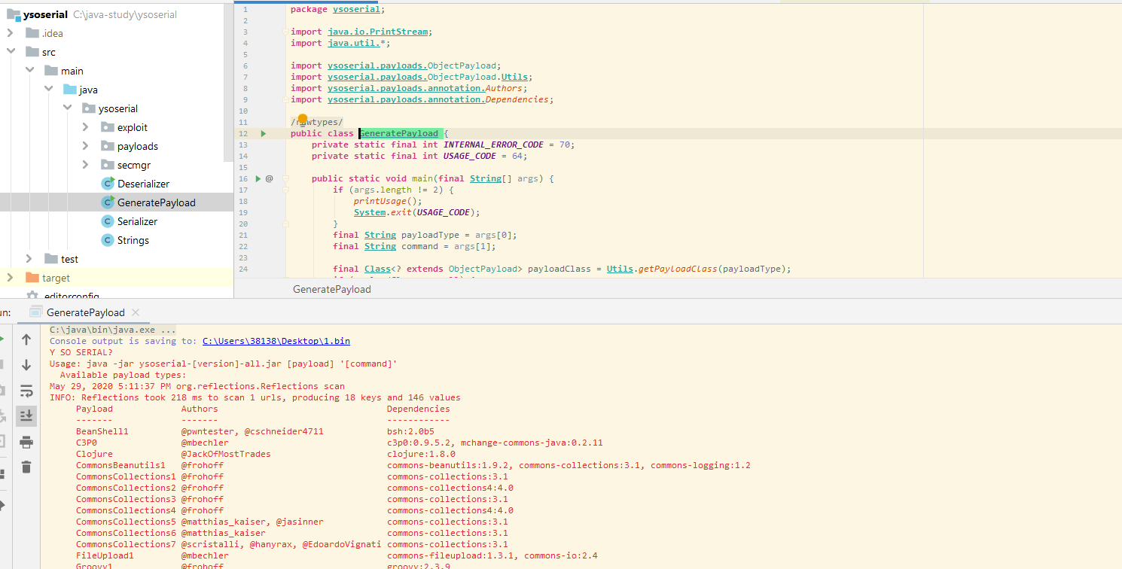This screenshot has height=569, width=1122.
Task: Click run gutter icon beside main method
Action: tap(258, 178)
